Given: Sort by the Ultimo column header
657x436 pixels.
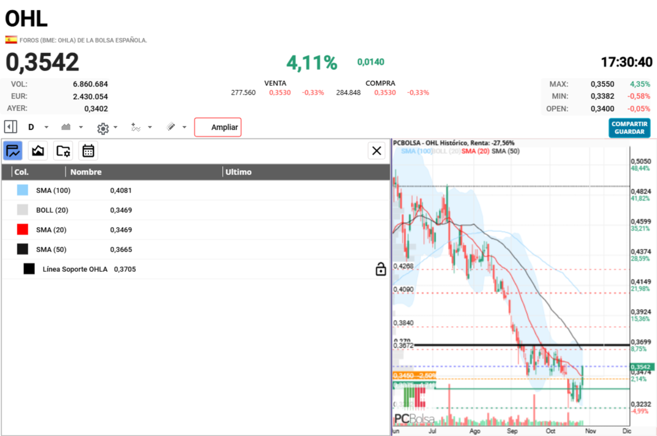Looking at the screenshot, I should (x=239, y=172).
